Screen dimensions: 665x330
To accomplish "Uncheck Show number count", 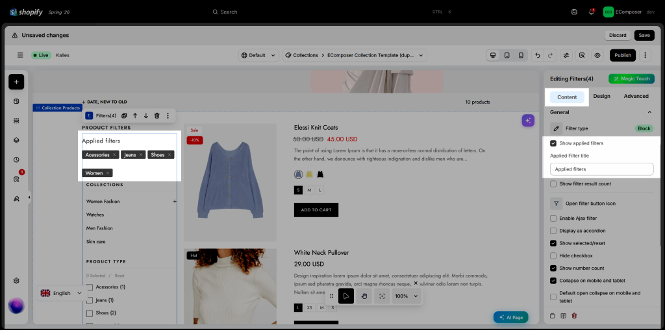I will tap(553, 268).
